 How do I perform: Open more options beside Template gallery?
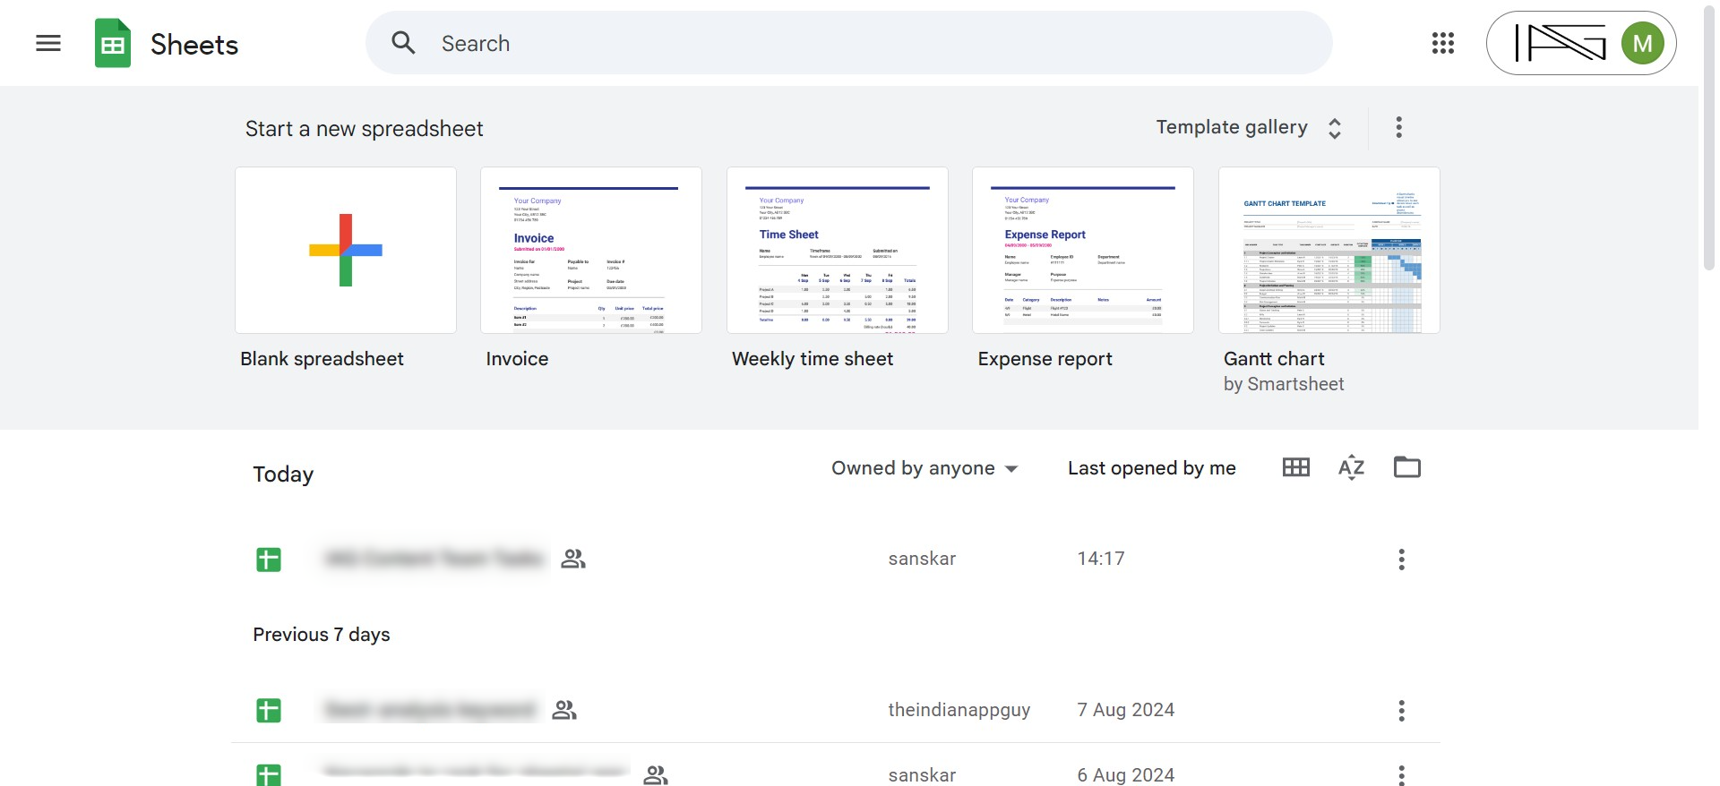1398,127
